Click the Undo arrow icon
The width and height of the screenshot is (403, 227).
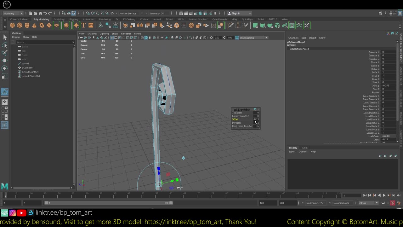click(x=45, y=13)
